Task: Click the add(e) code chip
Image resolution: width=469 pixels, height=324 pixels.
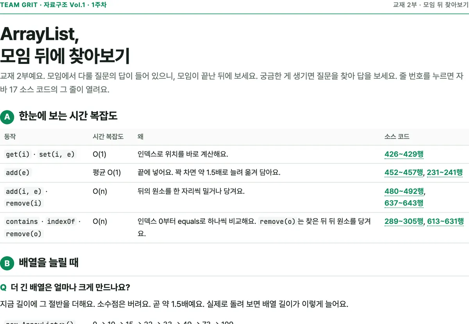Action: pyautogui.click(x=18, y=172)
